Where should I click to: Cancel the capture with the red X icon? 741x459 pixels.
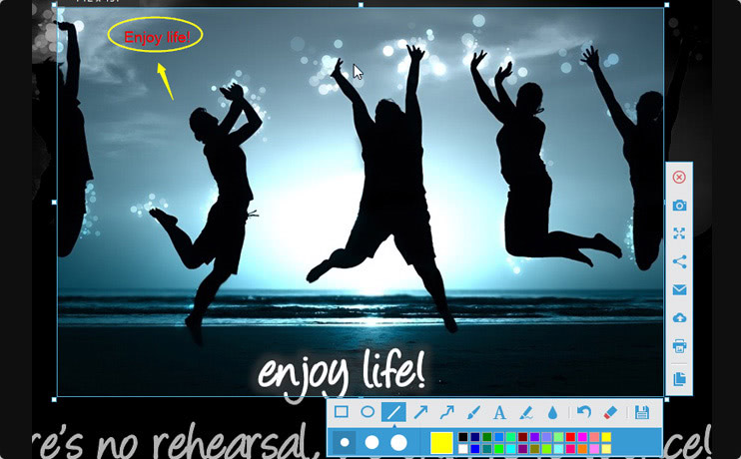[679, 177]
